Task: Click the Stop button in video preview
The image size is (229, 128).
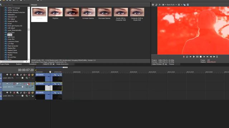Action: tap(201, 57)
